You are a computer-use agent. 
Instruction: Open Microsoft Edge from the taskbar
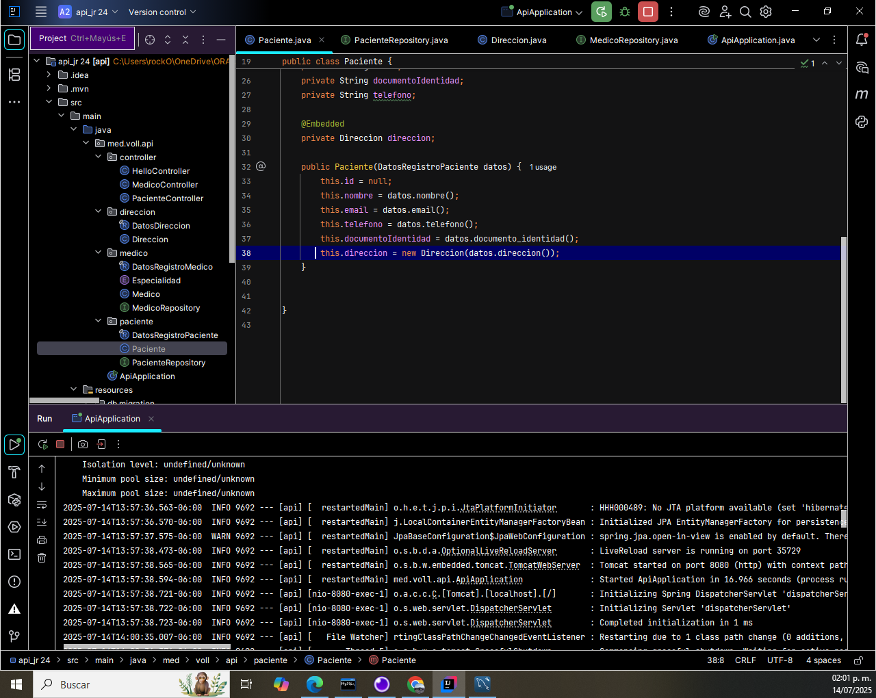point(315,684)
